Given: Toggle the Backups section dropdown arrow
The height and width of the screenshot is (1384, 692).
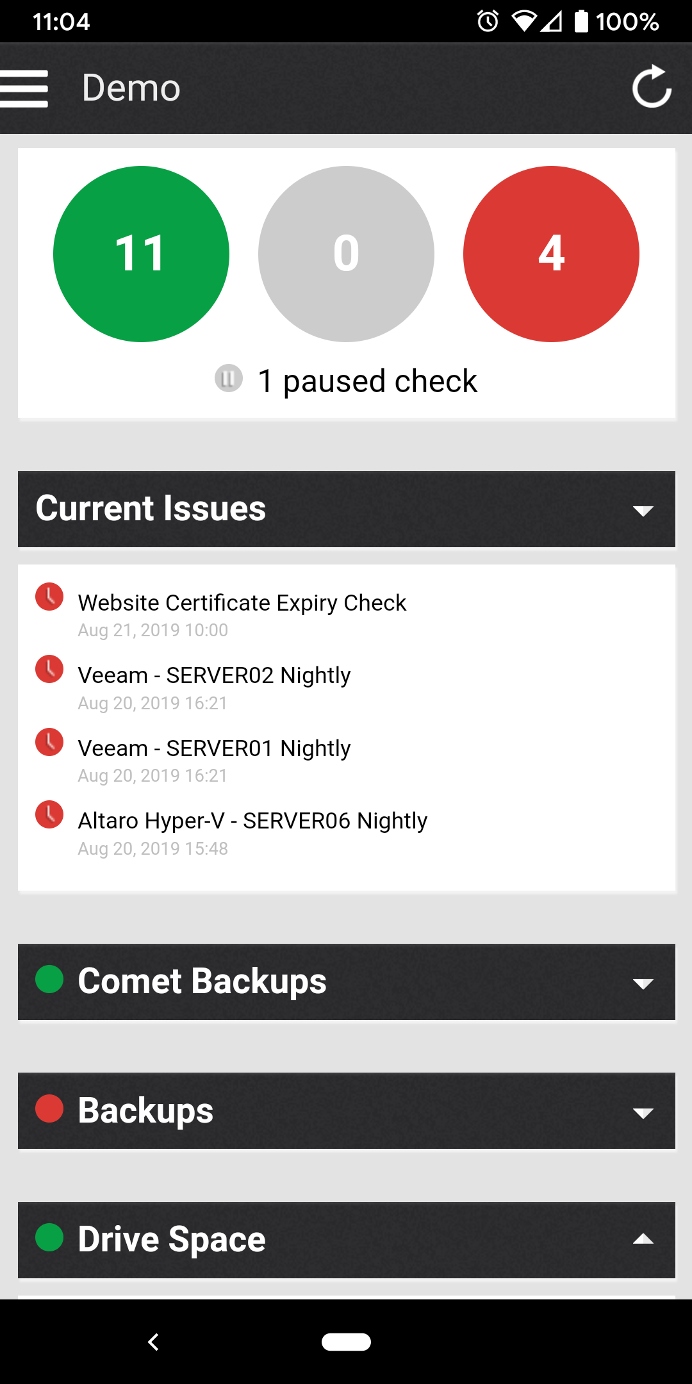Looking at the screenshot, I should pos(643,1113).
